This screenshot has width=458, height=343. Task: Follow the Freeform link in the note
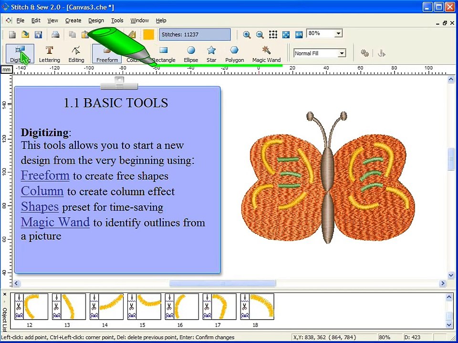pos(45,176)
